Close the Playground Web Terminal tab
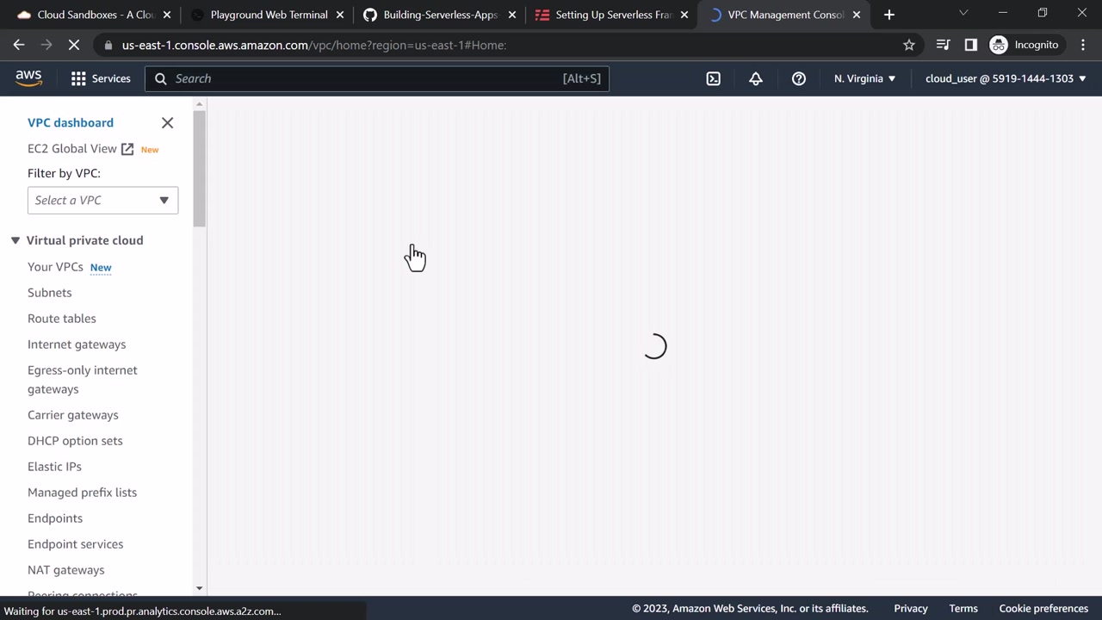Screen dimensions: 1102x620 pos(339,15)
